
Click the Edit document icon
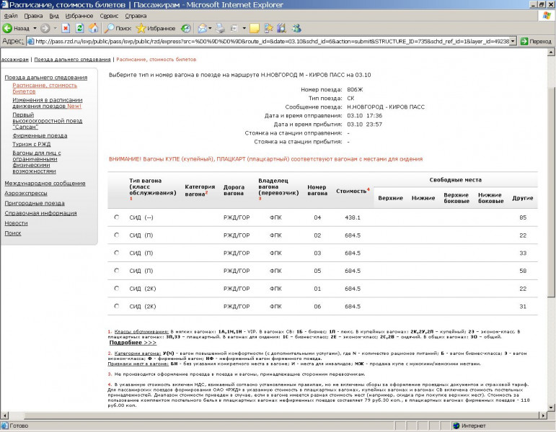(x=234, y=28)
